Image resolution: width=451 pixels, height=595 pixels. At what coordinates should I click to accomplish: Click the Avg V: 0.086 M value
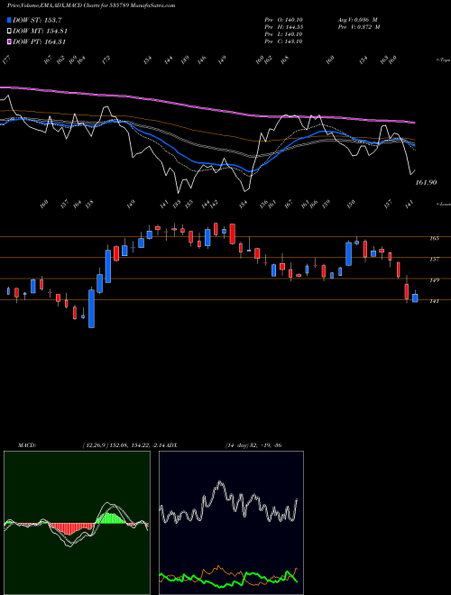[x=357, y=20]
